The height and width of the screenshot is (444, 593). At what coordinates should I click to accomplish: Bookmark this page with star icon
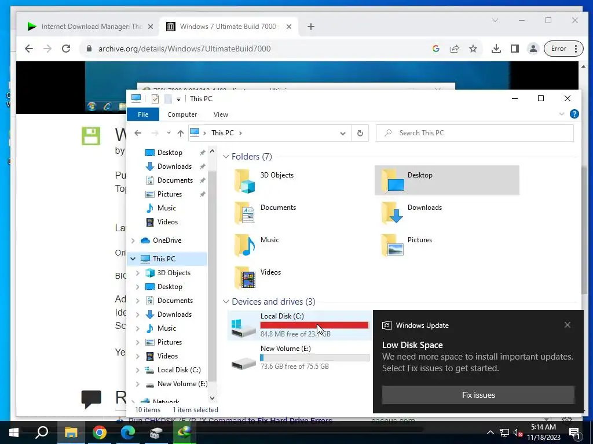[x=473, y=49]
